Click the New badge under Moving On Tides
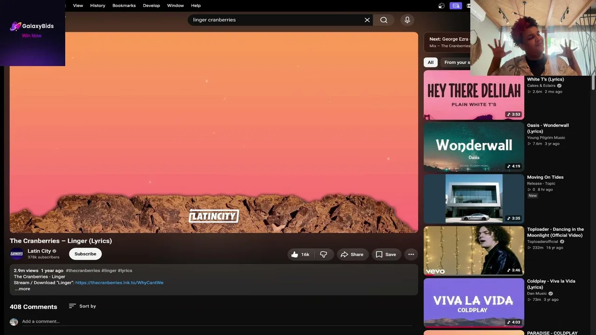 [x=533, y=196]
